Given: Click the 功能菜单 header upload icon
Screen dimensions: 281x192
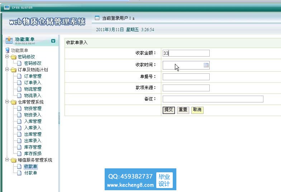Looking at the screenshot, I should (9, 40).
